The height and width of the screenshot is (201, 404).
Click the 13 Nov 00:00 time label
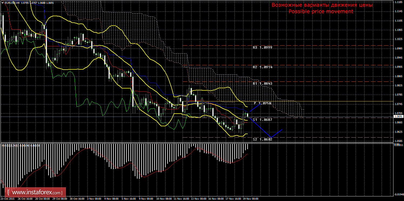coord(198,199)
